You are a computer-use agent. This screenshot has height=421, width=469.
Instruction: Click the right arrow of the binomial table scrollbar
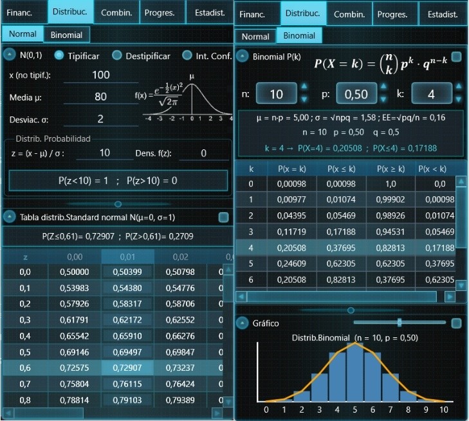tap(450, 297)
